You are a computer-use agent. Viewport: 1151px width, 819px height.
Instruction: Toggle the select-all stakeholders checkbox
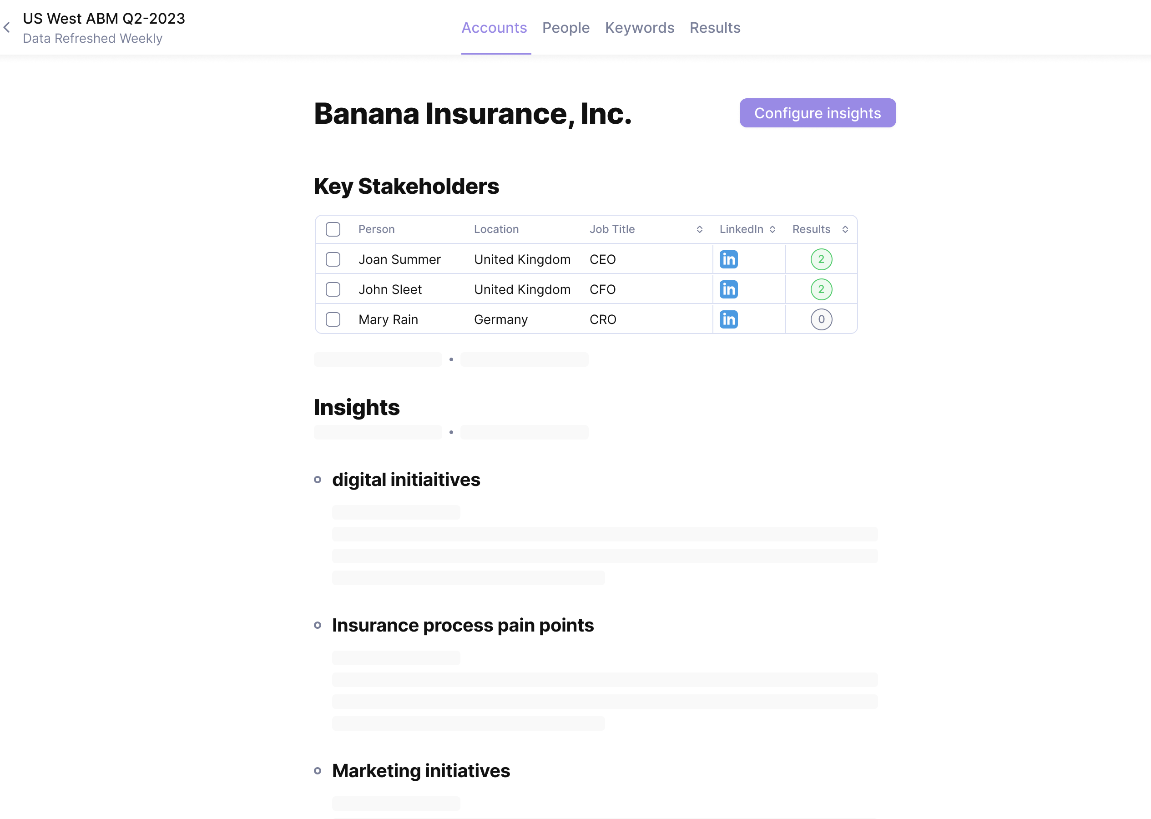[333, 229]
